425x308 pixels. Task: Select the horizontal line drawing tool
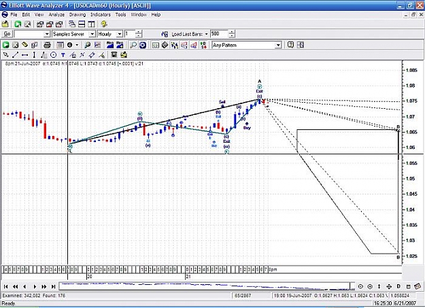[x=24, y=55]
